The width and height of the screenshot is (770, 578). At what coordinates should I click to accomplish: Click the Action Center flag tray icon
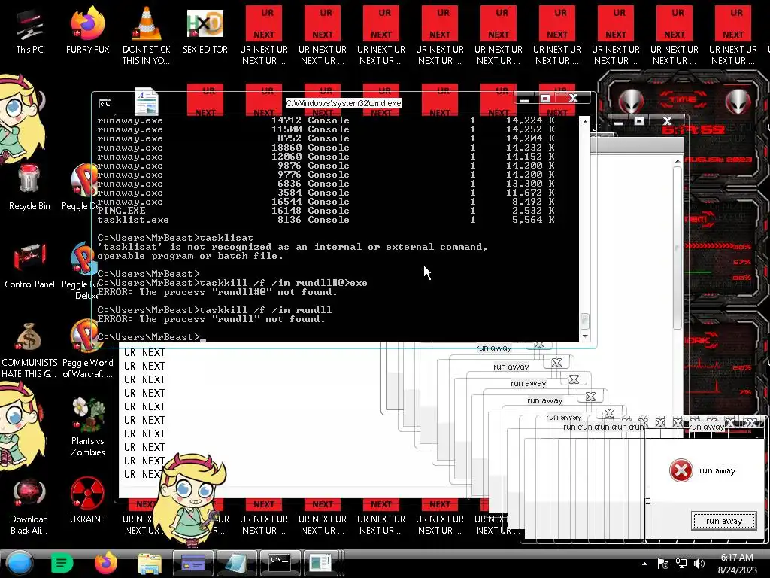coord(663,563)
